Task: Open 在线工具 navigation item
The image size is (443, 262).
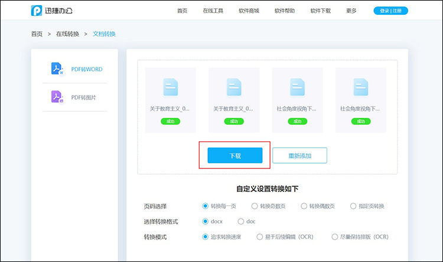Action: coord(213,11)
